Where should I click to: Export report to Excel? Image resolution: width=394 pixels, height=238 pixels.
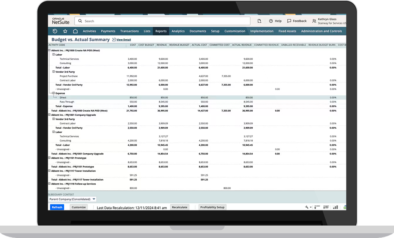tap(344, 208)
